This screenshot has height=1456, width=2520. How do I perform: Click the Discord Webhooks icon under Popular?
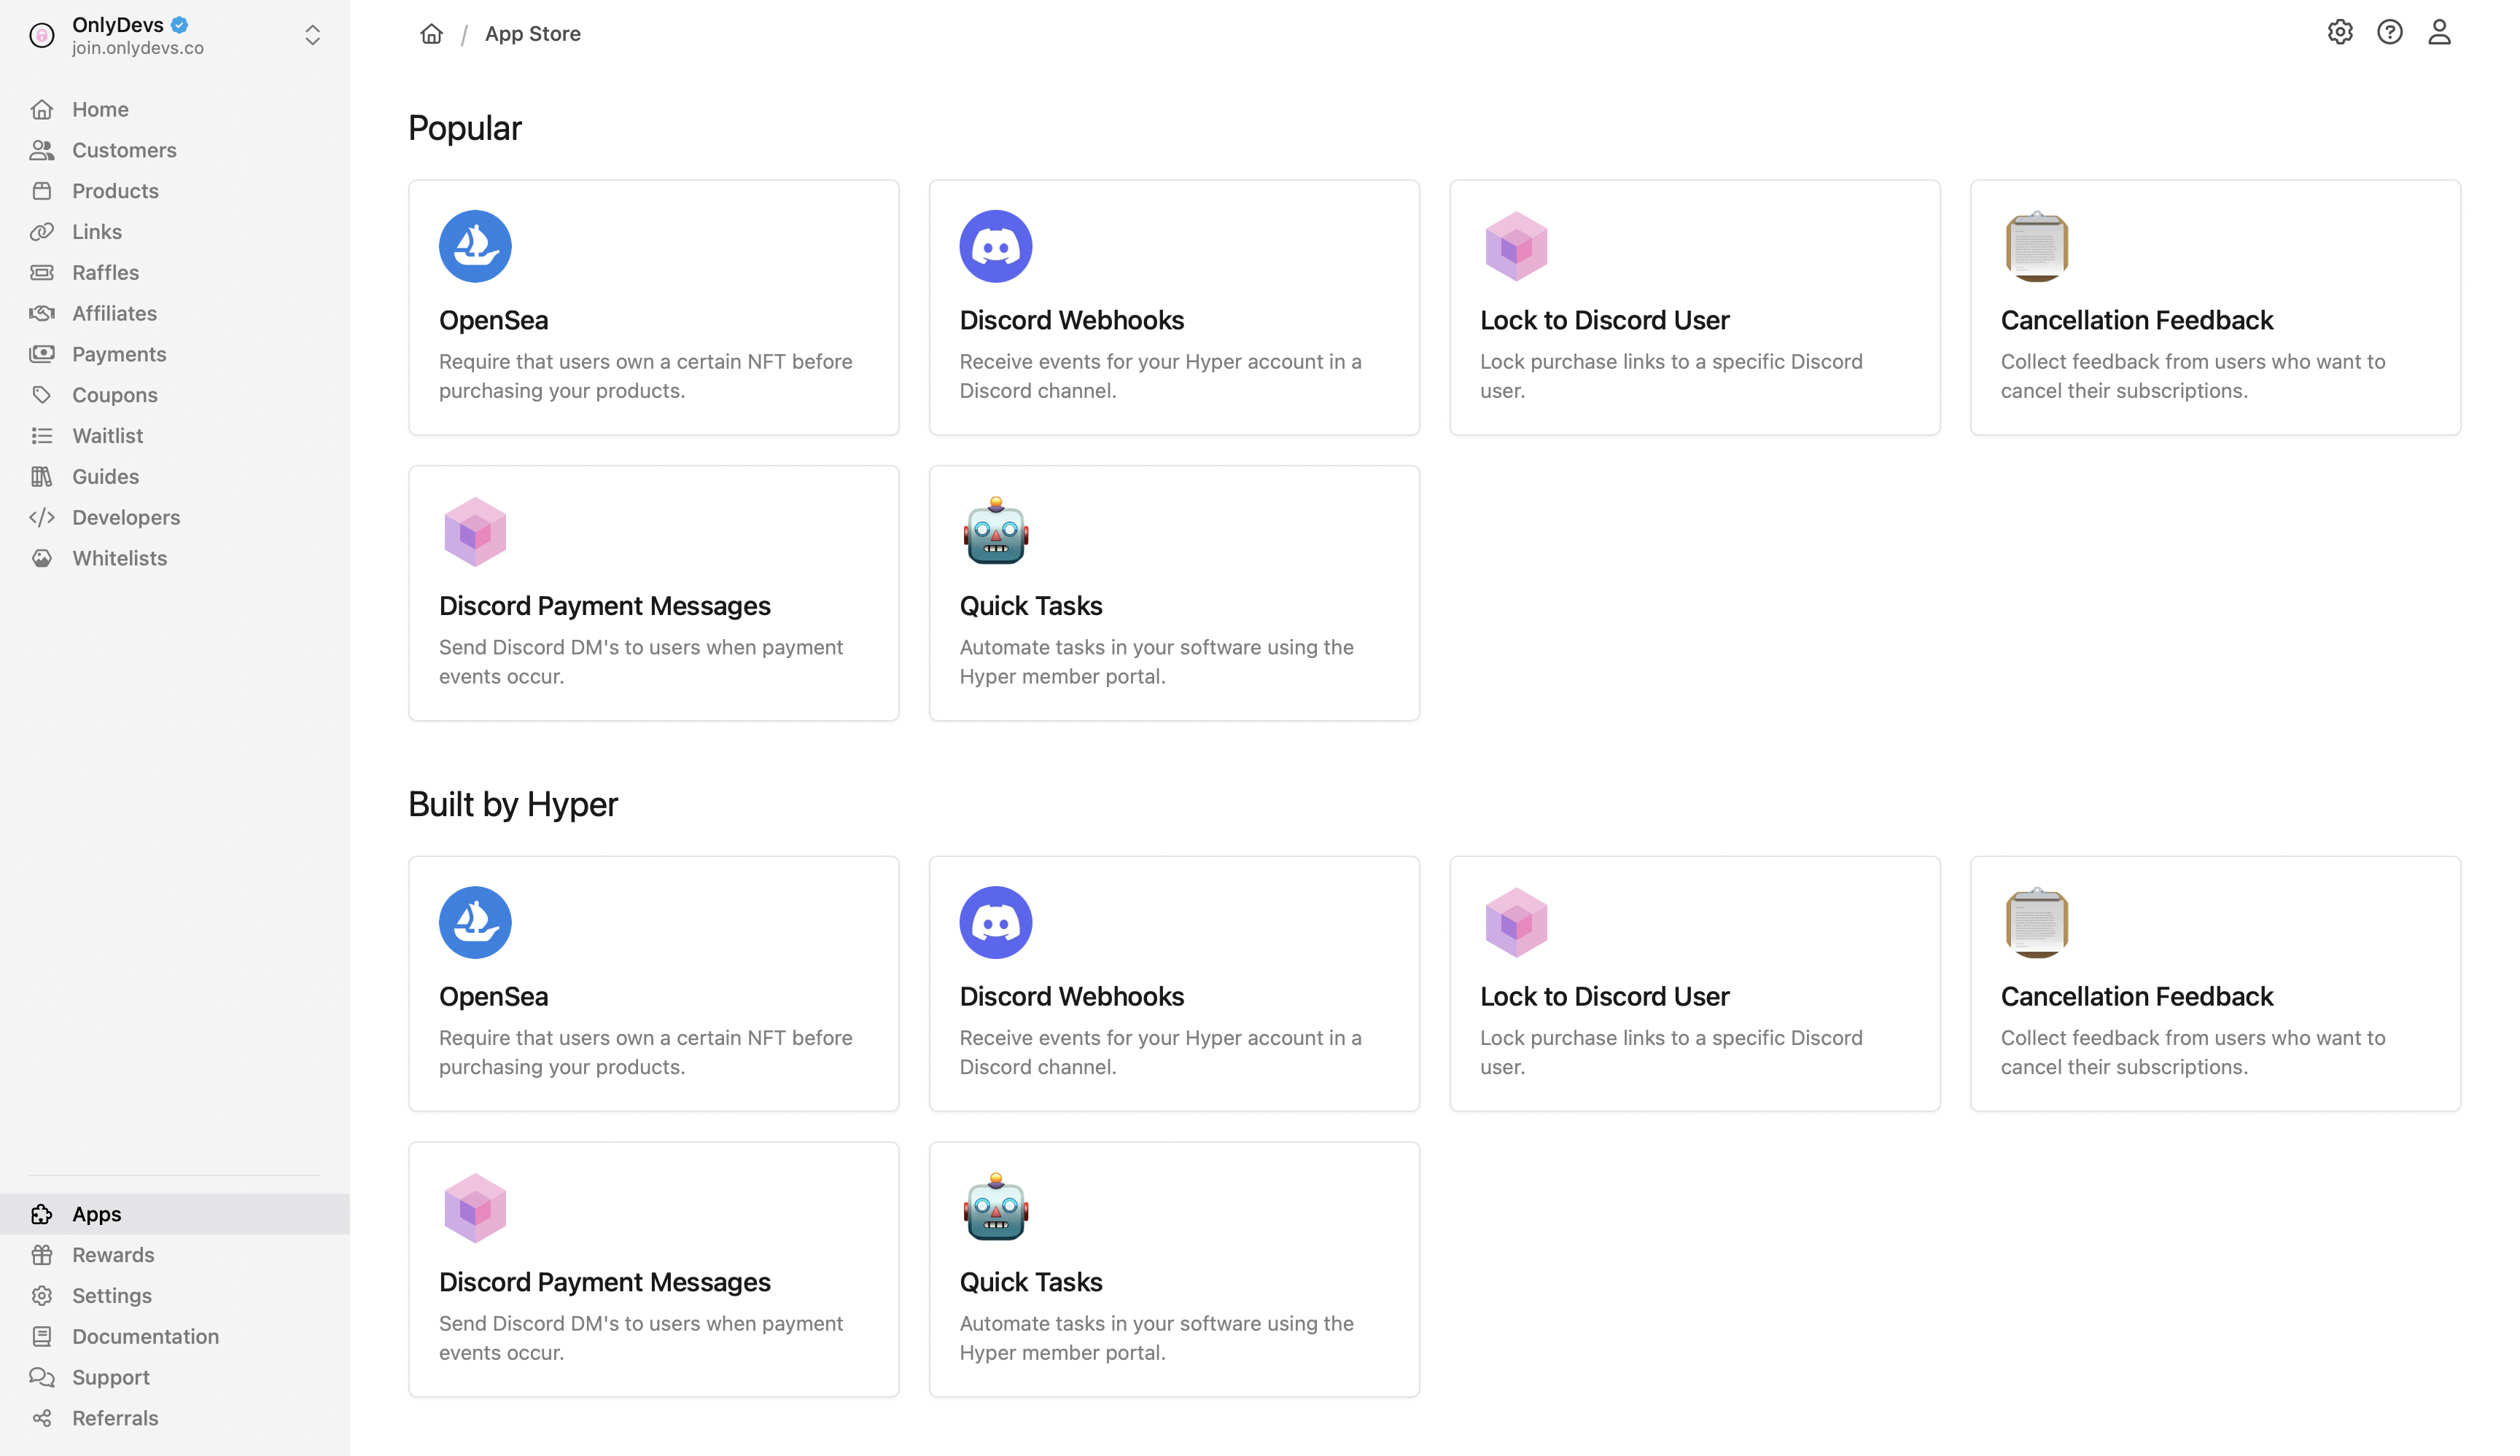pos(995,246)
